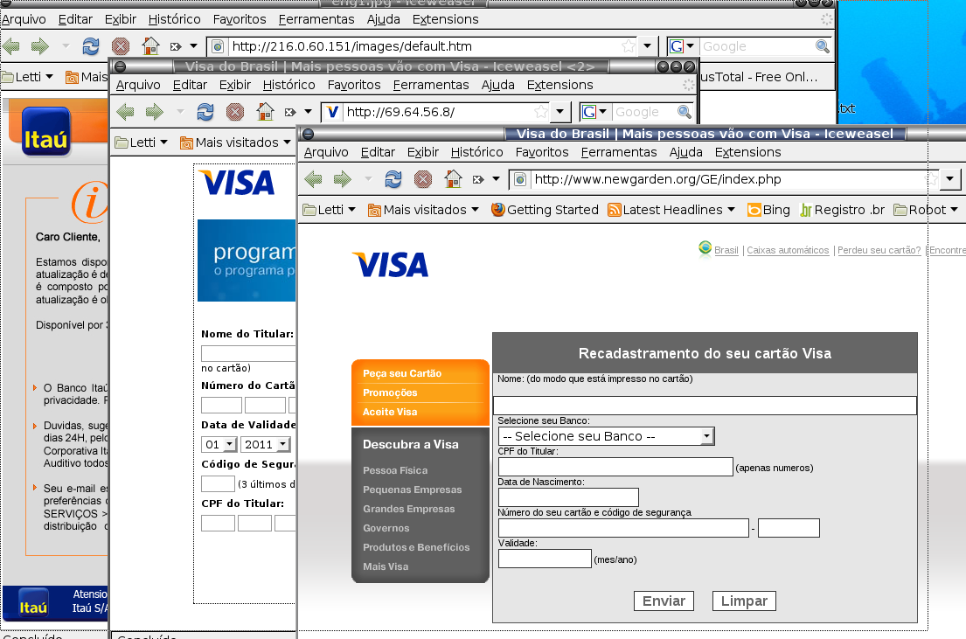Click 'CPF do Titular' field in front window
Viewport: 966px width, 639px height.
tap(615, 467)
